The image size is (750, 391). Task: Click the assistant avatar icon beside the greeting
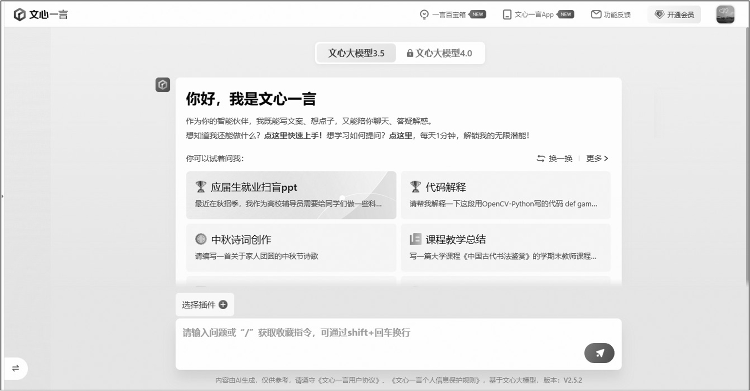point(163,85)
